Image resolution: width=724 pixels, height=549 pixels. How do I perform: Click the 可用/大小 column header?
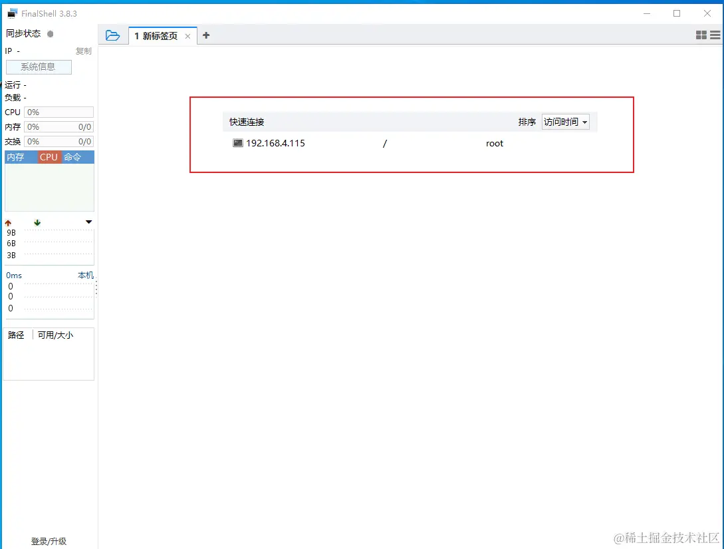pyautogui.click(x=55, y=335)
